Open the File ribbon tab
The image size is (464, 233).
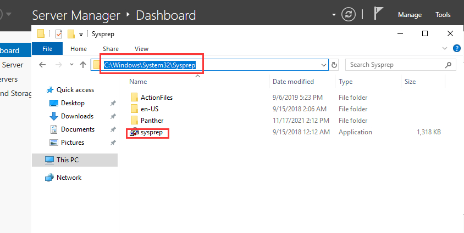(47, 49)
